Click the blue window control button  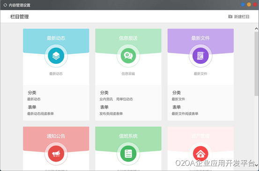pos(243,5)
